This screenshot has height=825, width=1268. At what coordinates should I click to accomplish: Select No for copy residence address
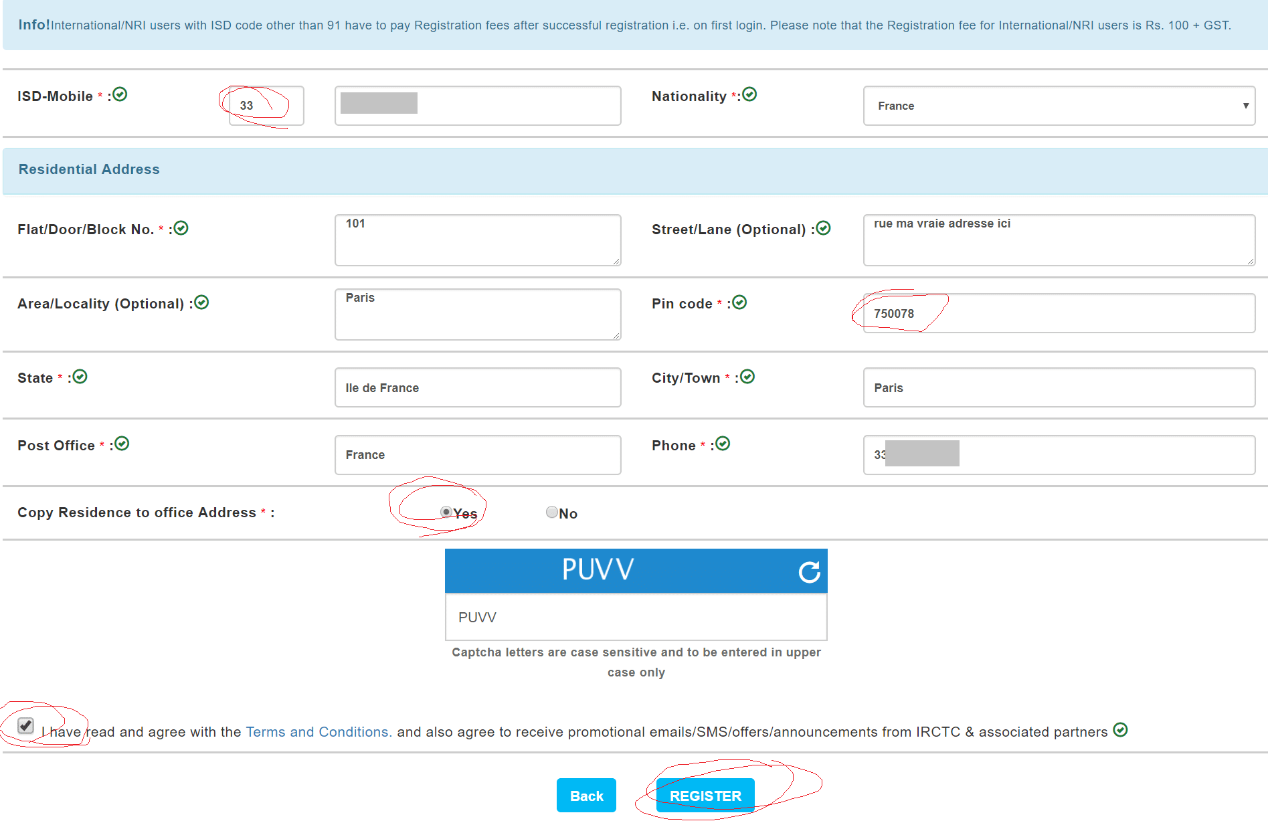click(551, 513)
